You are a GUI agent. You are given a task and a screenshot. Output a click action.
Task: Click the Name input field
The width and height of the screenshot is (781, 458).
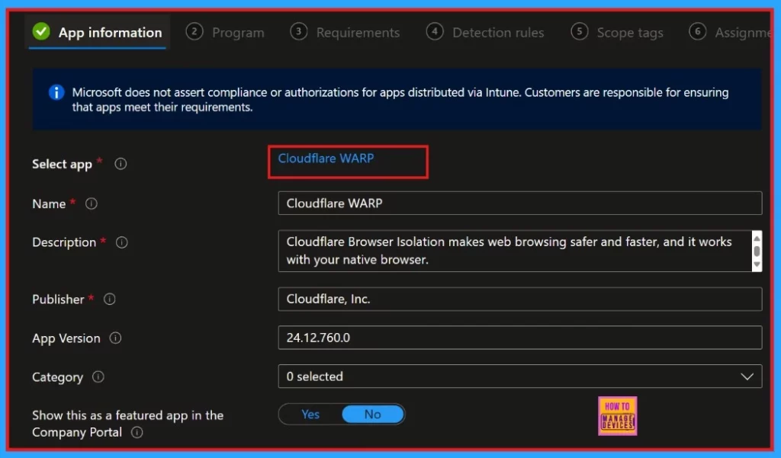pos(520,203)
